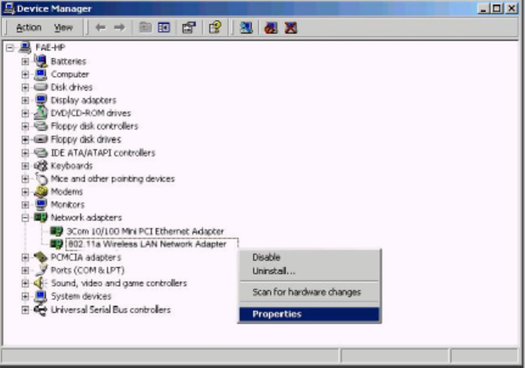Screen dimensions: 525x368
Task: Click the Device Manager title bar icon
Action: coord(9,8)
